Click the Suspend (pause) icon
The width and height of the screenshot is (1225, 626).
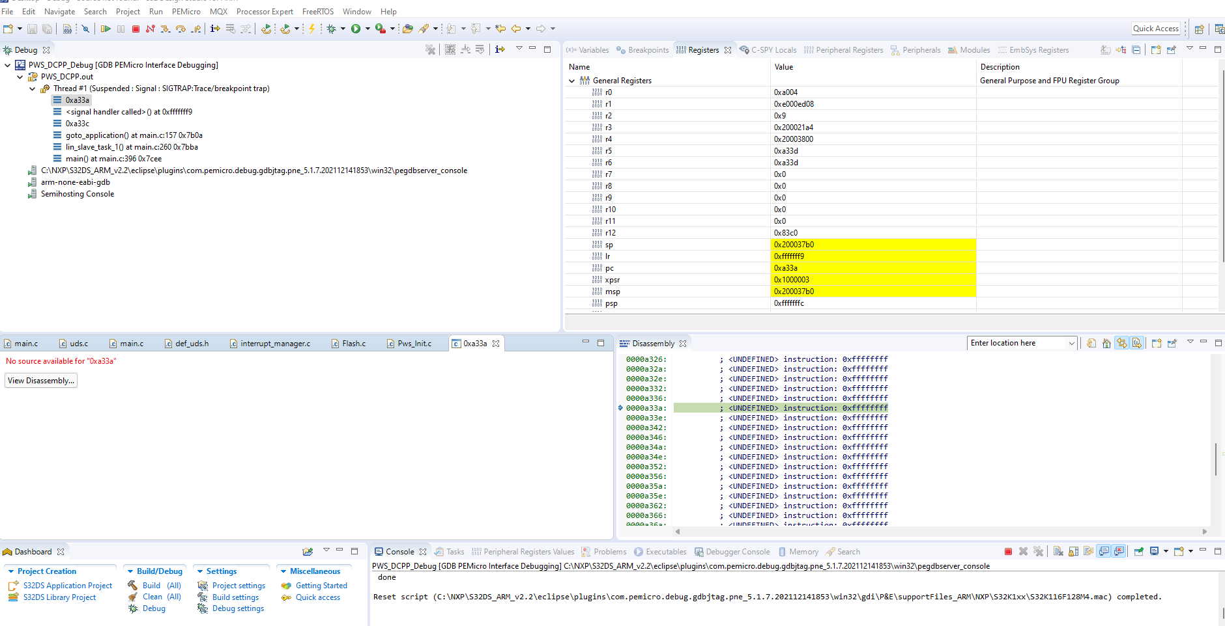click(121, 29)
